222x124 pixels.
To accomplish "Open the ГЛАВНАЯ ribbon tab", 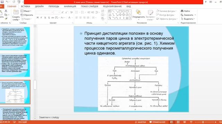I will (x=12, y=6).
